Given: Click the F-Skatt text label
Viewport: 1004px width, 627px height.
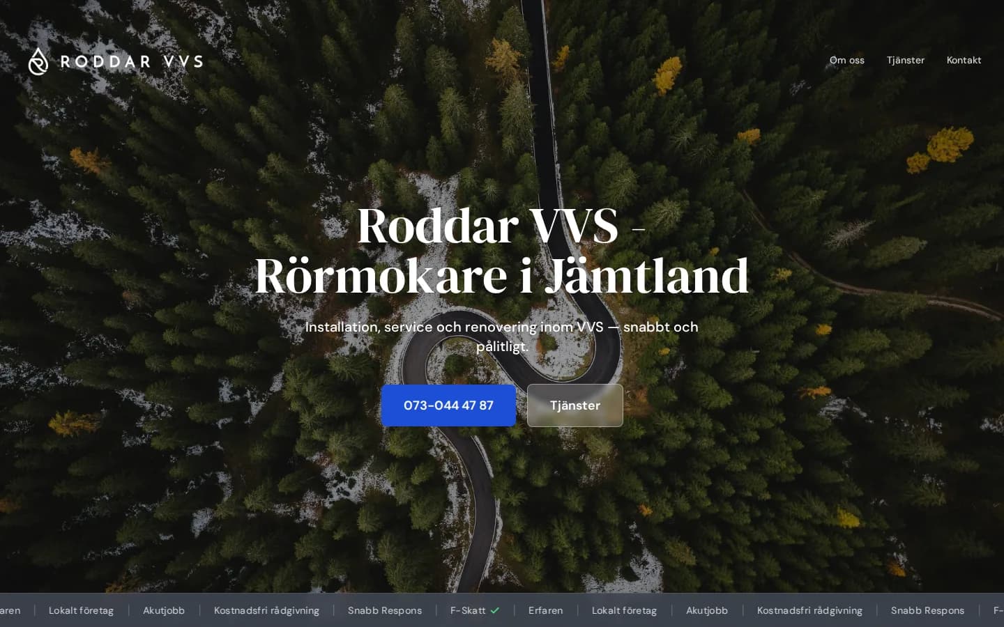Looking at the screenshot, I should coord(467,610).
